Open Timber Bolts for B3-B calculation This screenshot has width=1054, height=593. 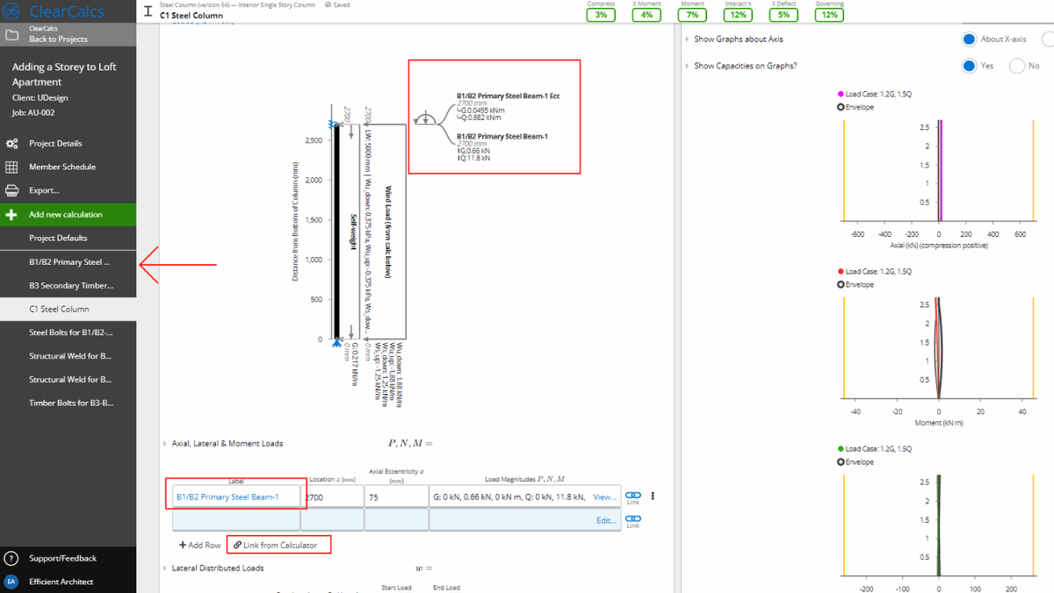[x=68, y=404]
